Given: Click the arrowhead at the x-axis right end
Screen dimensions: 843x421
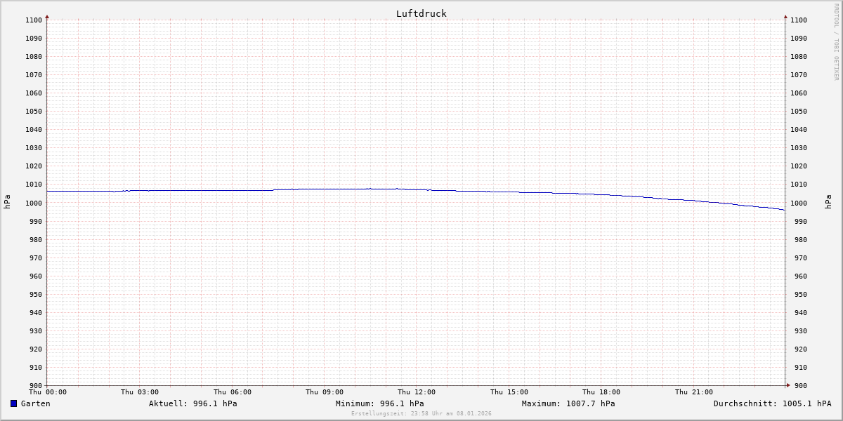Looking at the screenshot, I should pos(788,385).
